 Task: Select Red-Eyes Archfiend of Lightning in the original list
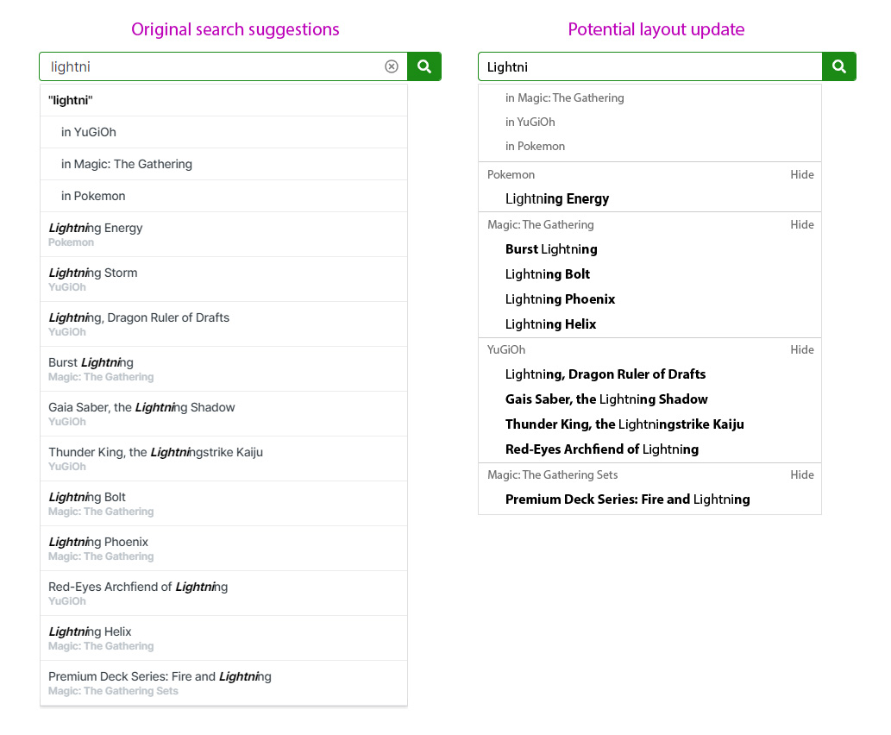pyautogui.click(x=223, y=594)
